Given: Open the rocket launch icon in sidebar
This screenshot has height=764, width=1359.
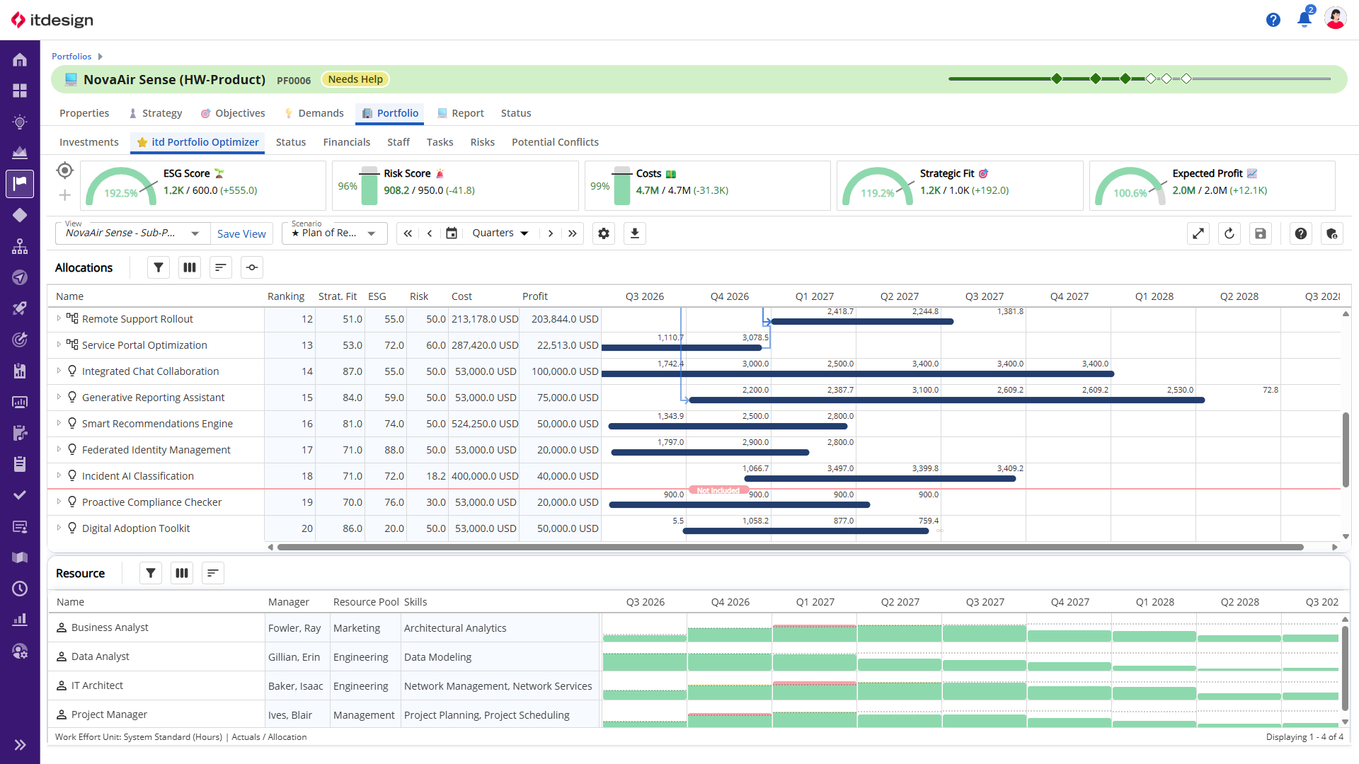Looking at the screenshot, I should (x=20, y=308).
